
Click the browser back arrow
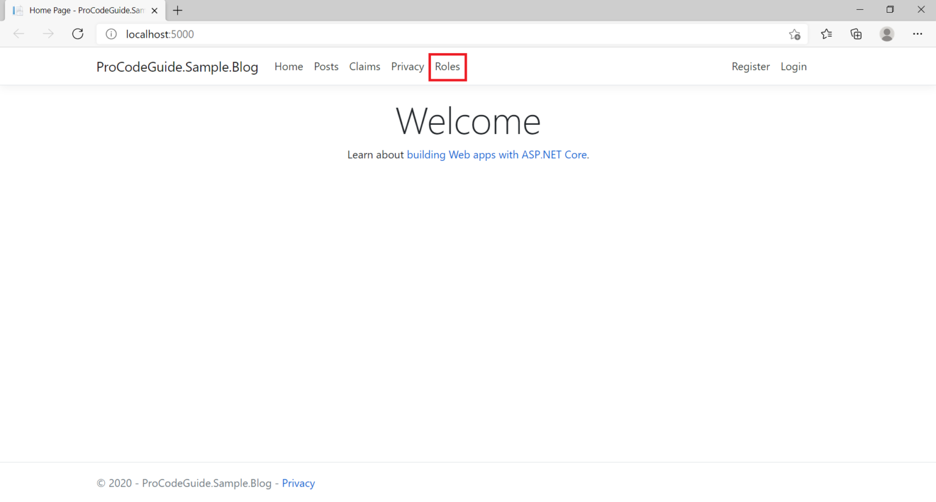[18, 34]
